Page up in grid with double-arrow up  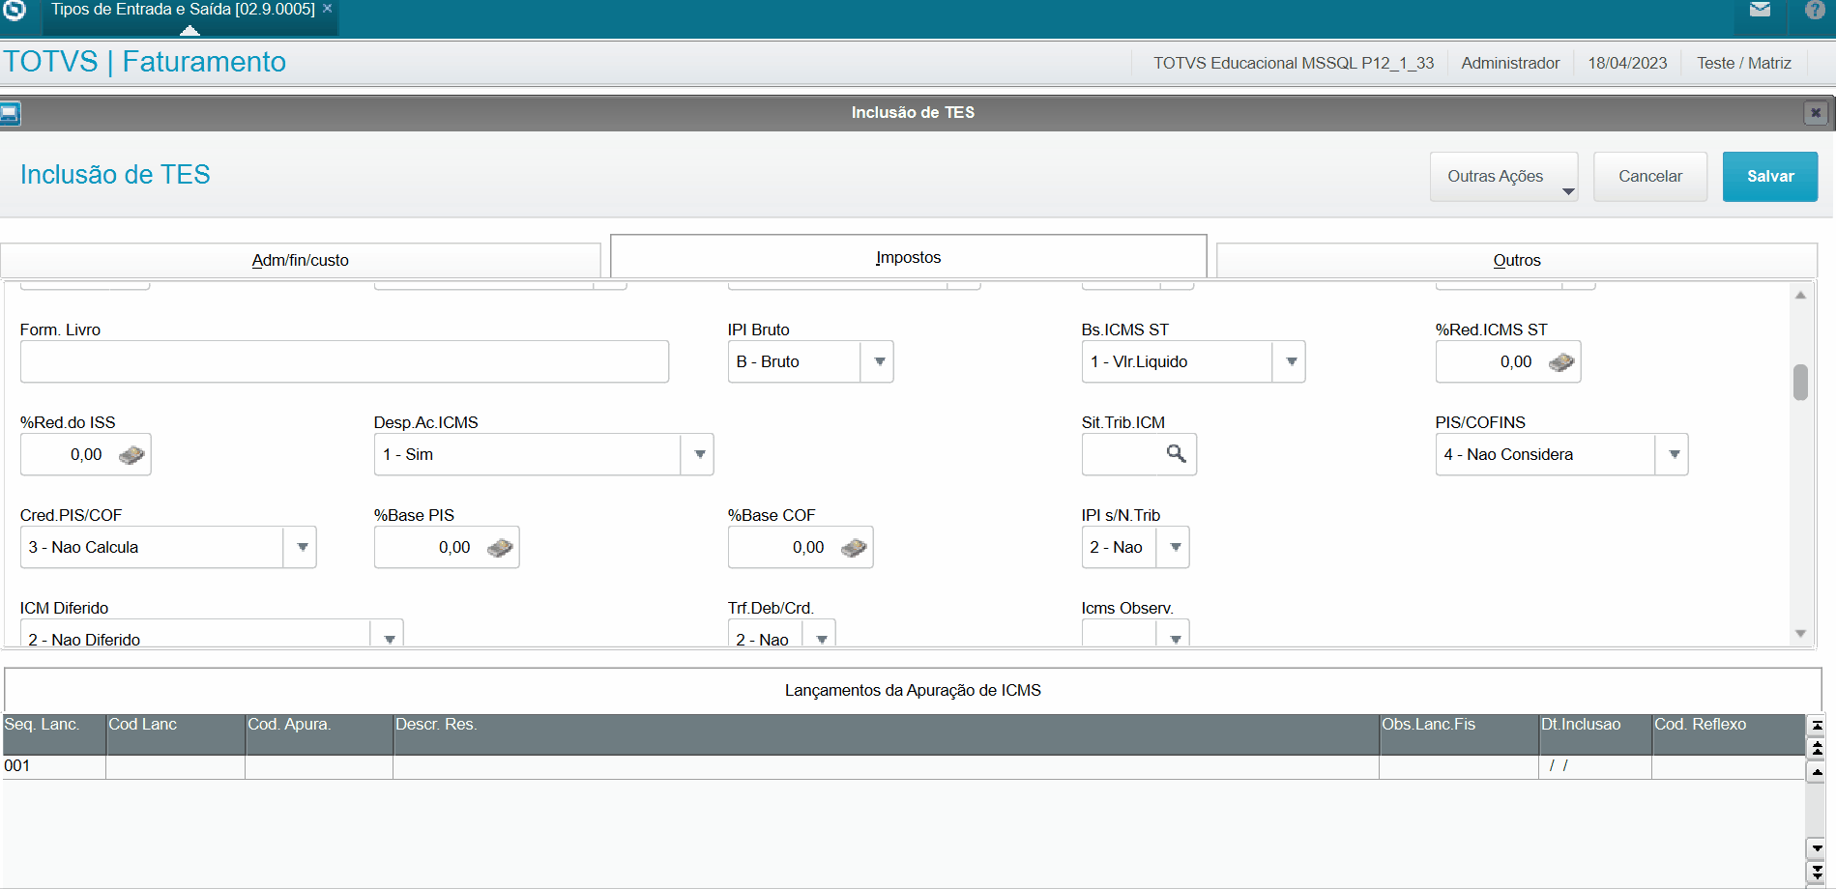coord(1817,748)
